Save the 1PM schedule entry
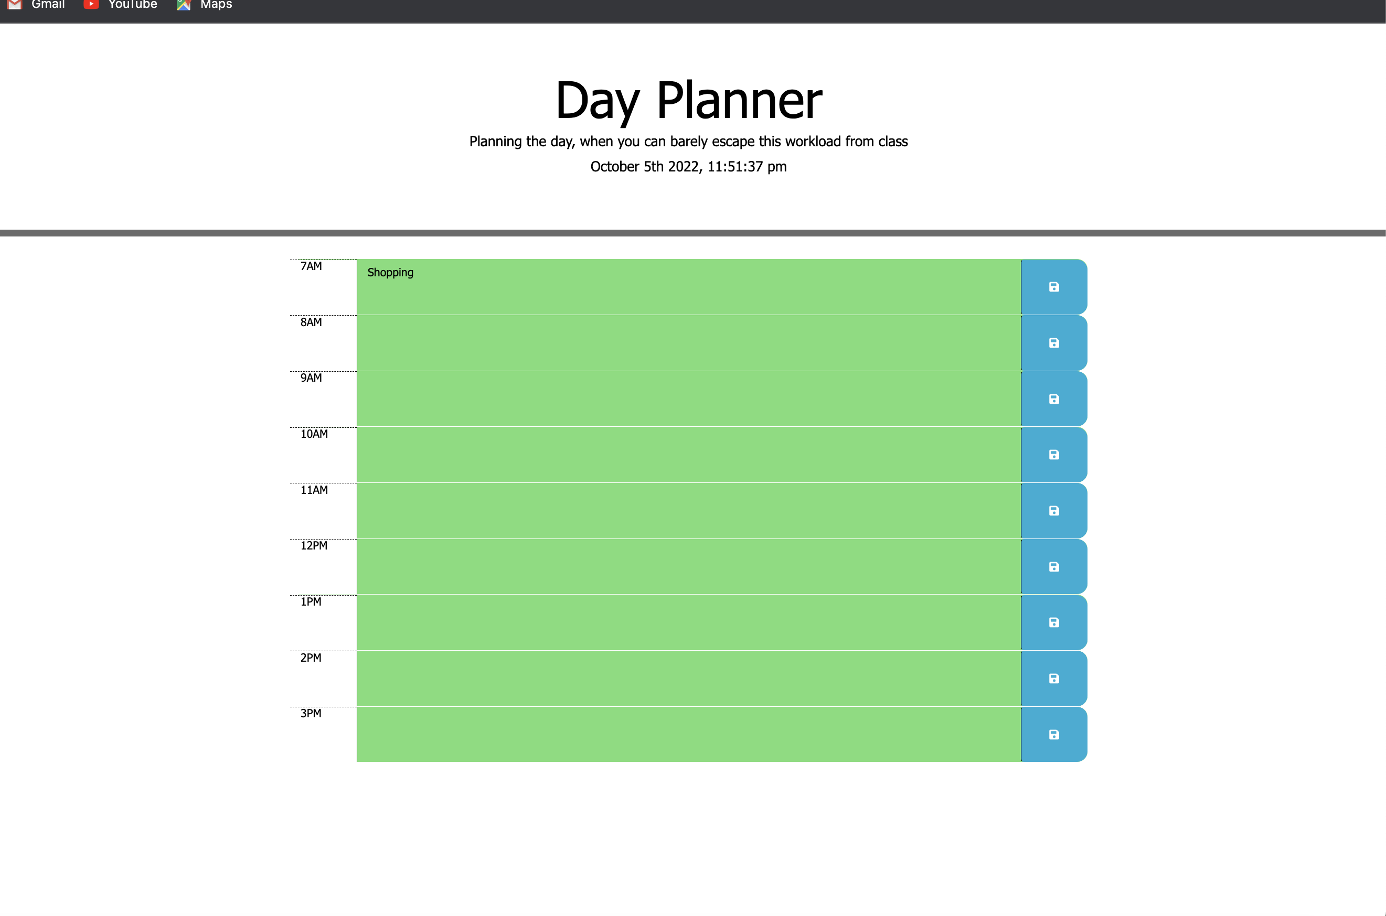Viewport: 1386px width, 916px height. coord(1053,622)
